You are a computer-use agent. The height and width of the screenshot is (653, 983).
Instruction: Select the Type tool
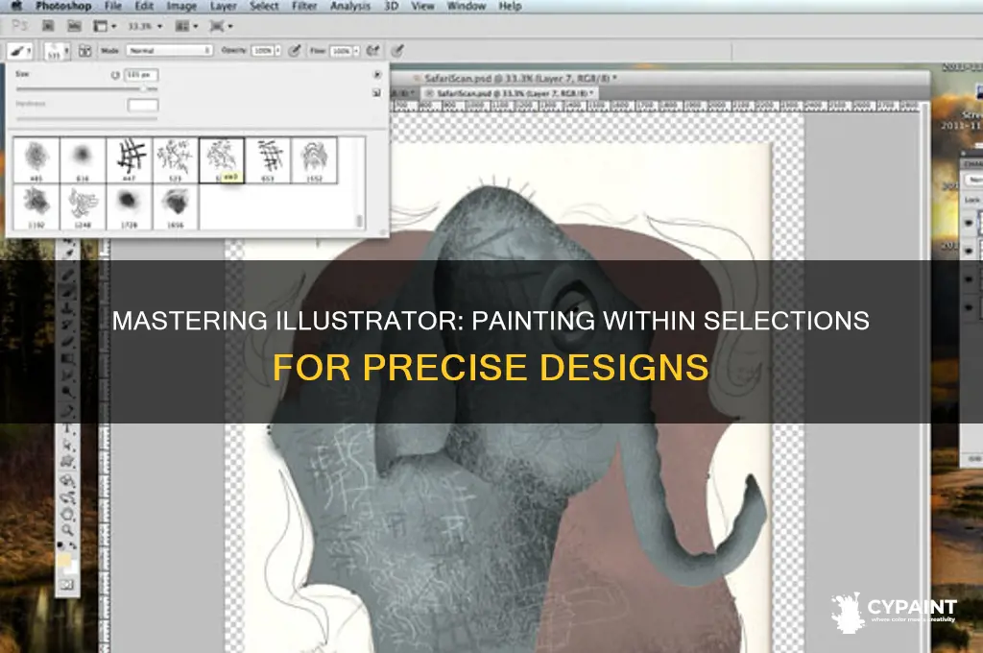67,428
